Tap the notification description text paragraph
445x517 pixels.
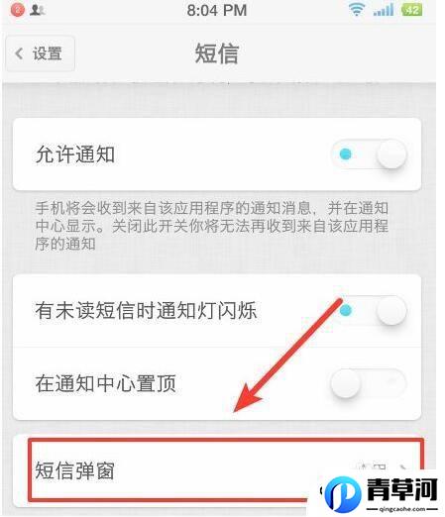[212, 226]
